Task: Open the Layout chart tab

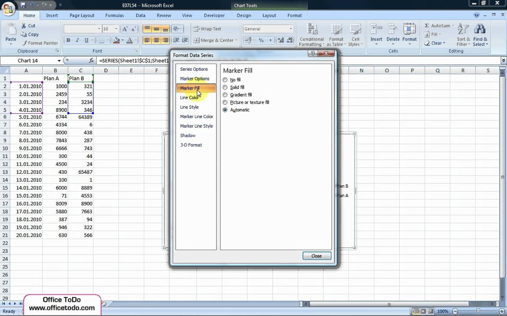Action: pos(269,15)
